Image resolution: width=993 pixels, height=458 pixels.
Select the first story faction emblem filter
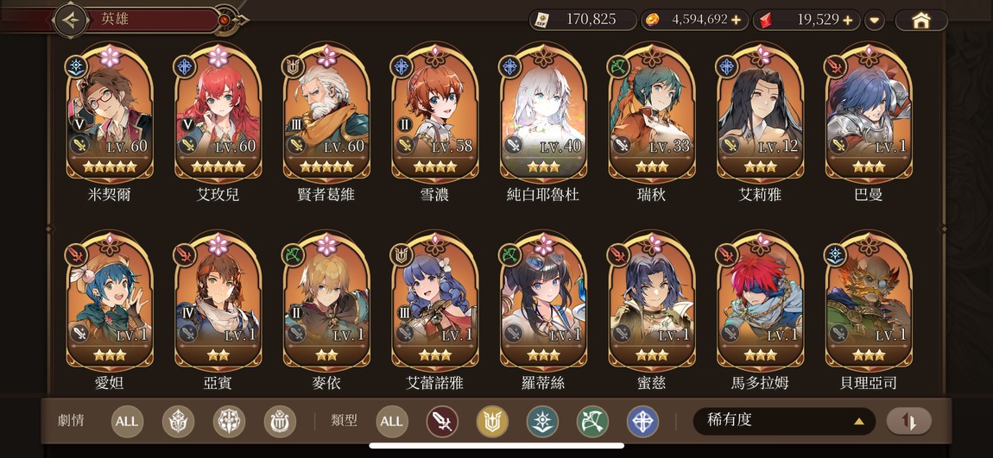click(x=178, y=422)
